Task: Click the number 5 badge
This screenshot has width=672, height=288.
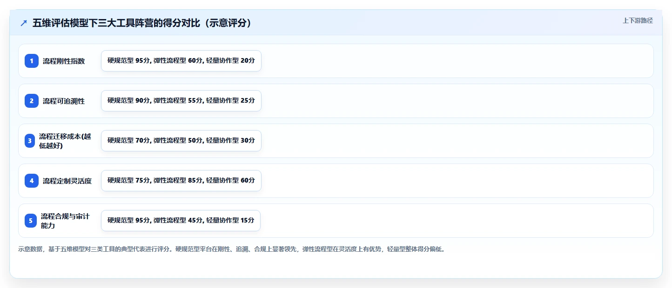Action: (x=31, y=221)
